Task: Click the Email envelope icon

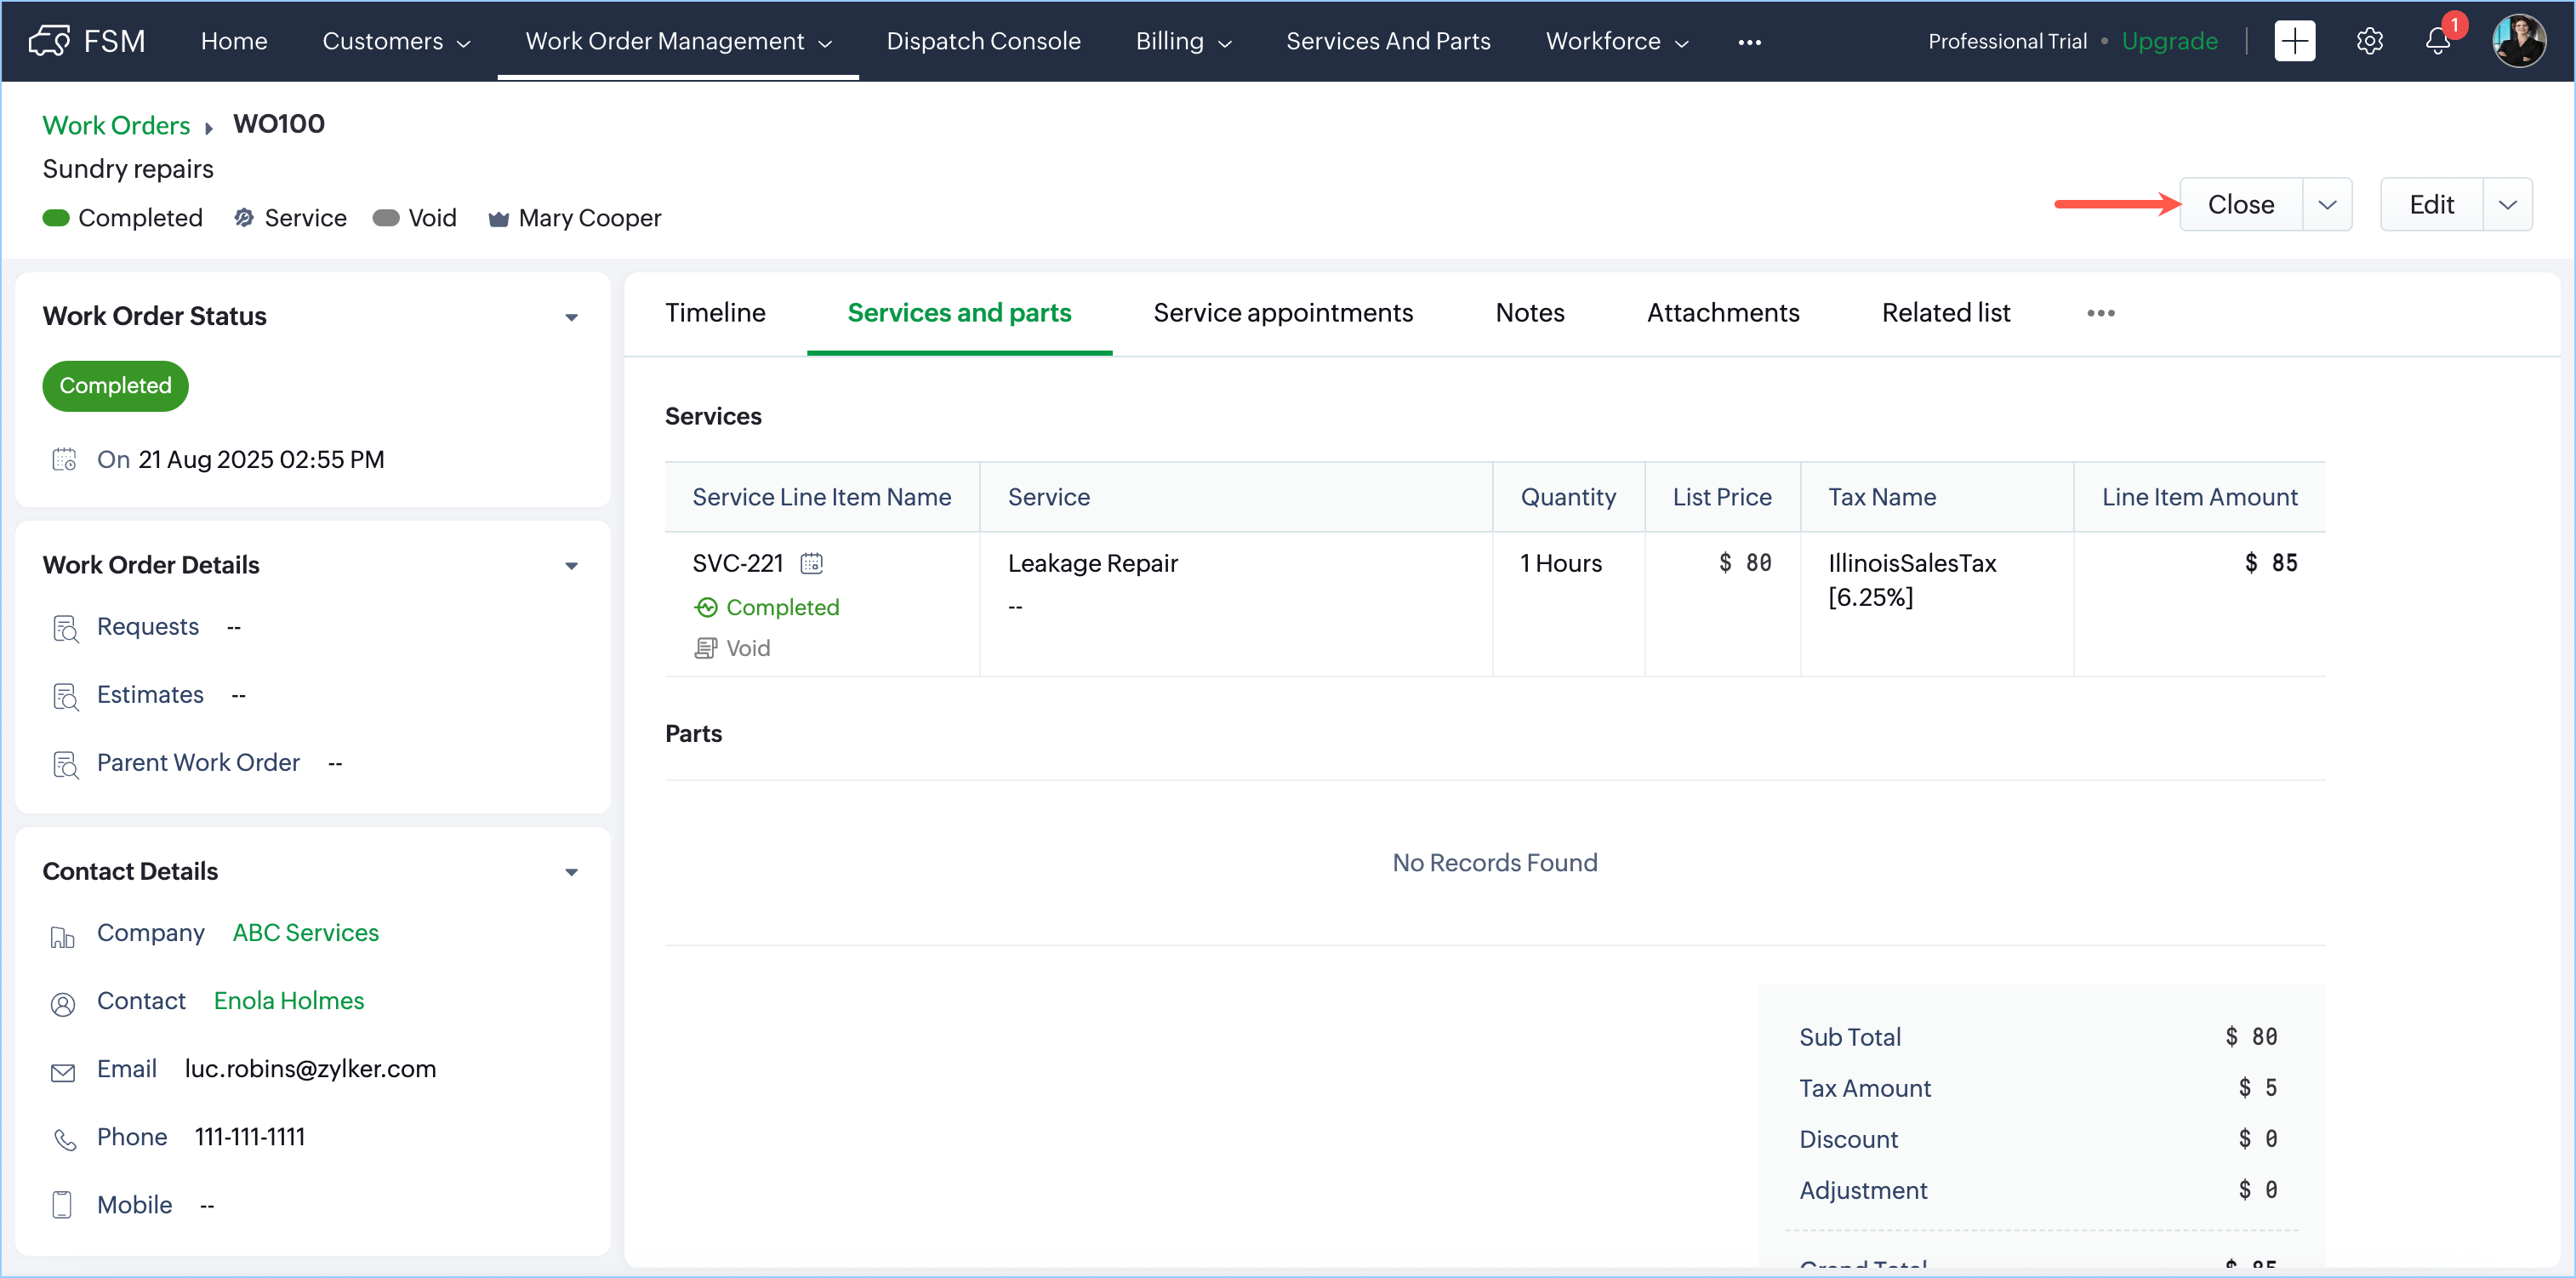Action: 63,1072
